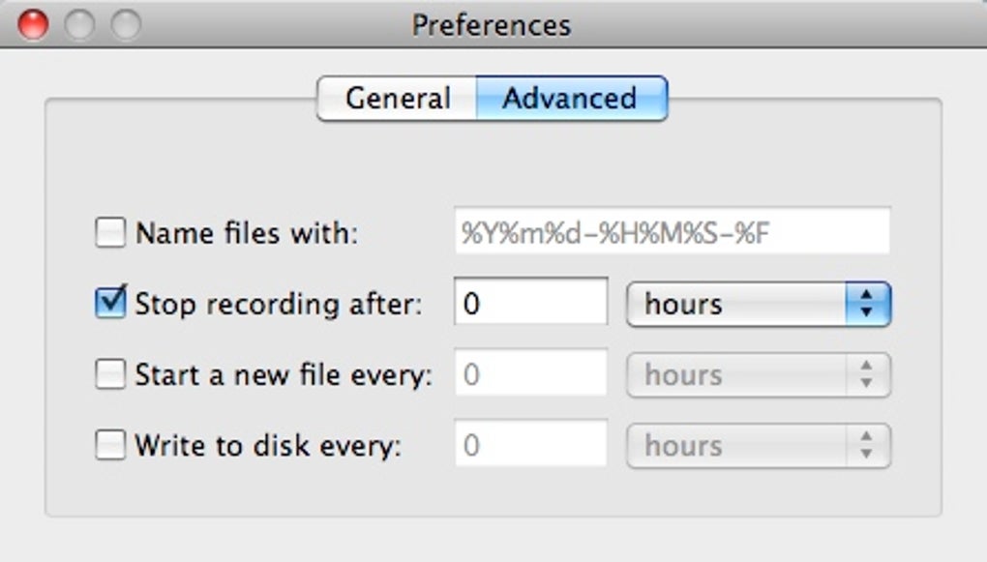The image size is (987, 562).
Task: Open Start a new file hours dropdown
Action: tap(758, 374)
